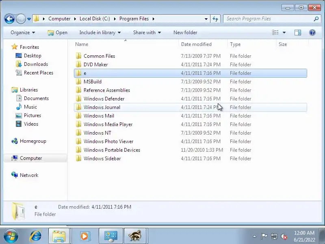Change your view using the view icon
Image resolution: width=325 pixels, height=244 pixels.
(x=275, y=33)
